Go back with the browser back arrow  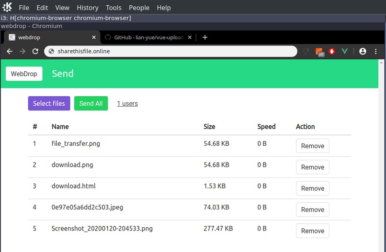click(x=10, y=51)
